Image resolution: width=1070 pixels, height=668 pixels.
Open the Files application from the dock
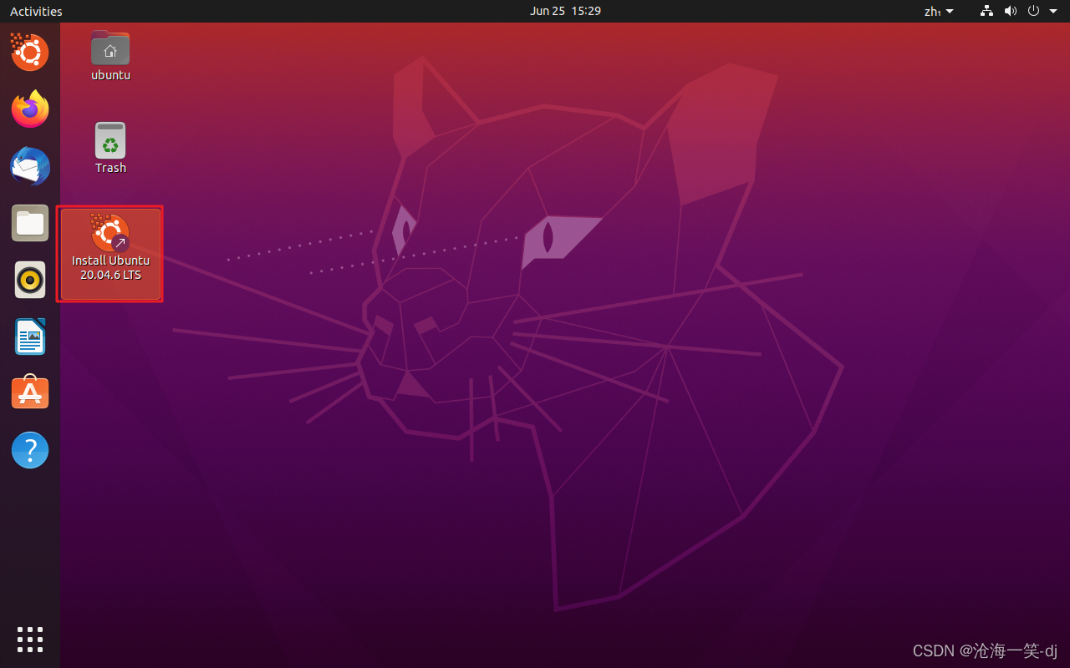point(30,223)
